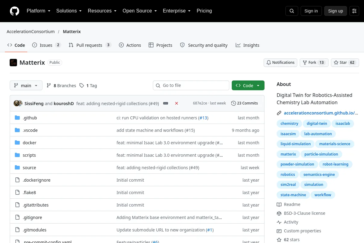The image size is (364, 243).
Task: Open the .github folder icon
Action: pos(17,118)
